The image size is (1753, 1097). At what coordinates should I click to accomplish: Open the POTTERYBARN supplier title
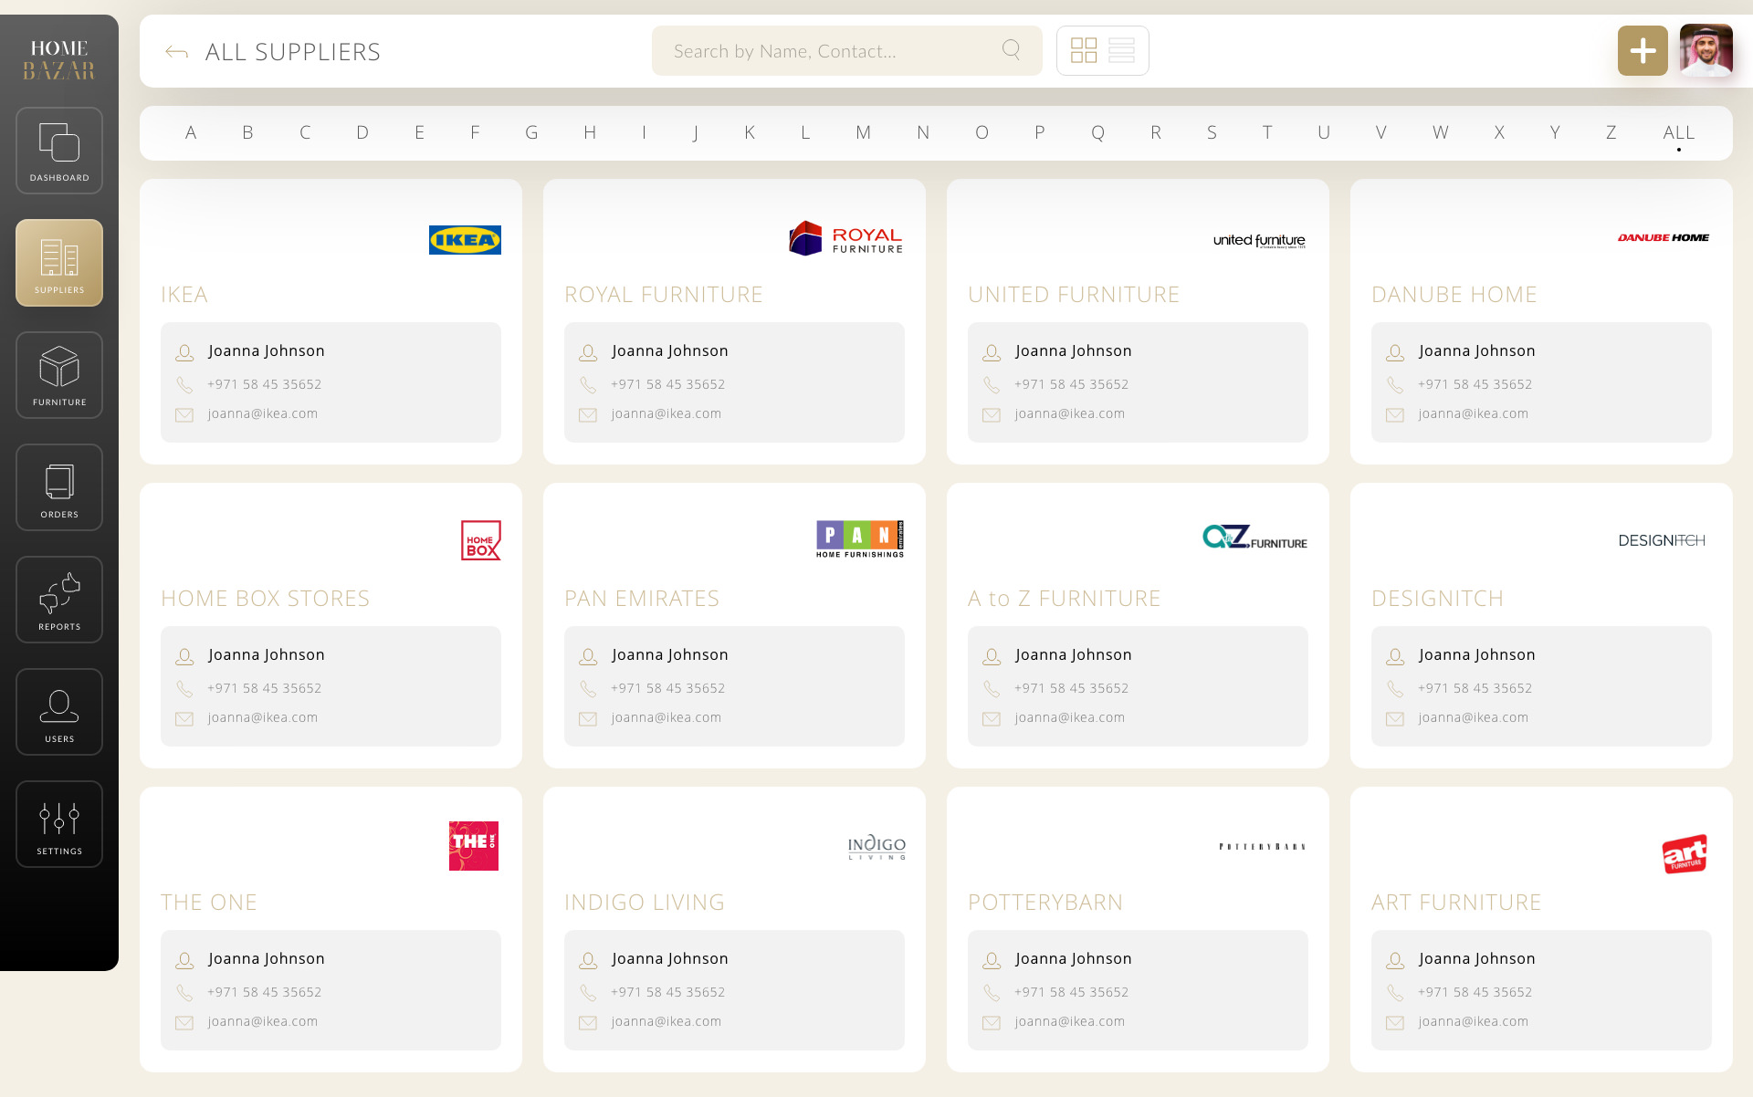pos(1045,903)
